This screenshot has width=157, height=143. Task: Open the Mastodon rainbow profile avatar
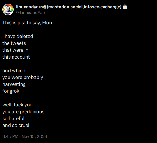(8, 9)
